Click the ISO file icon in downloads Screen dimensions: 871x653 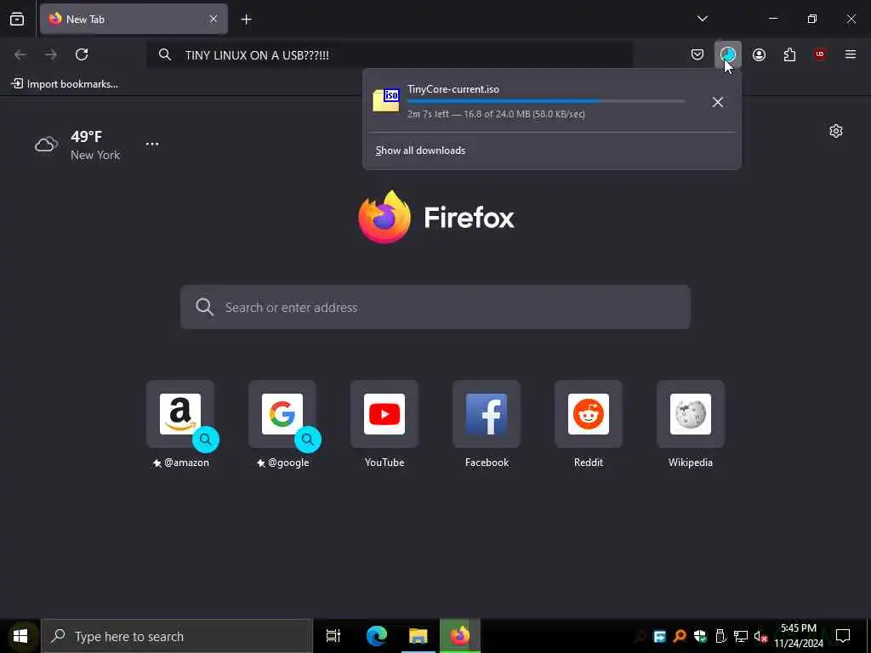387,100
